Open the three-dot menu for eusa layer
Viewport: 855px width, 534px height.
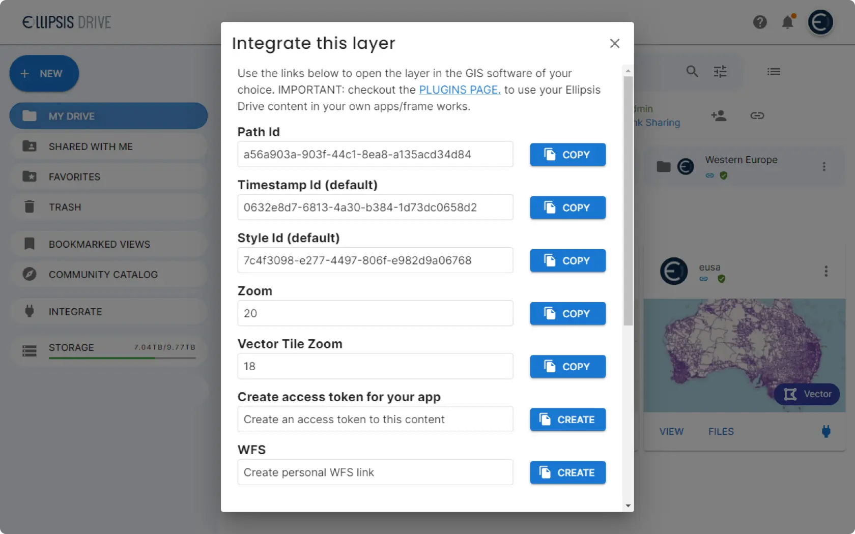(826, 271)
